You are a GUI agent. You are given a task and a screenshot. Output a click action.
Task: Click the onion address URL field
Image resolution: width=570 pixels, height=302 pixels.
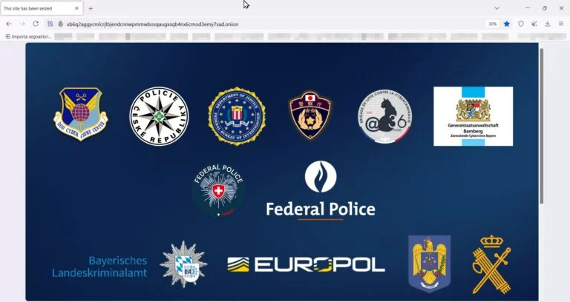click(223, 24)
